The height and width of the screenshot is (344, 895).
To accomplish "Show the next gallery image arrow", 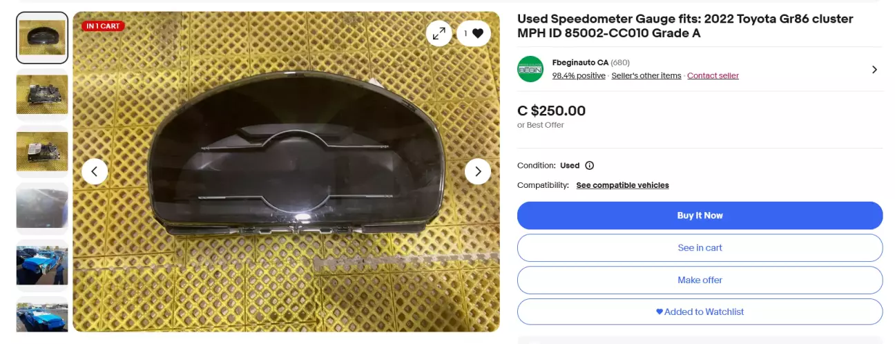I will pyautogui.click(x=478, y=171).
